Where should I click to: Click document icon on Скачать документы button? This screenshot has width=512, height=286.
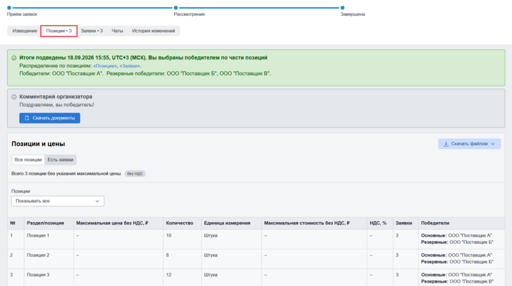coord(27,118)
